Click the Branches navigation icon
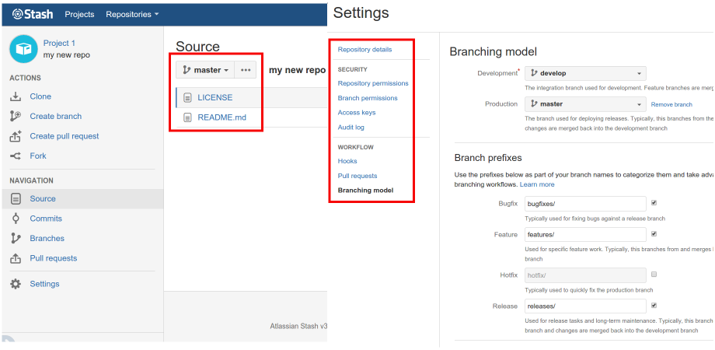 (x=16, y=239)
